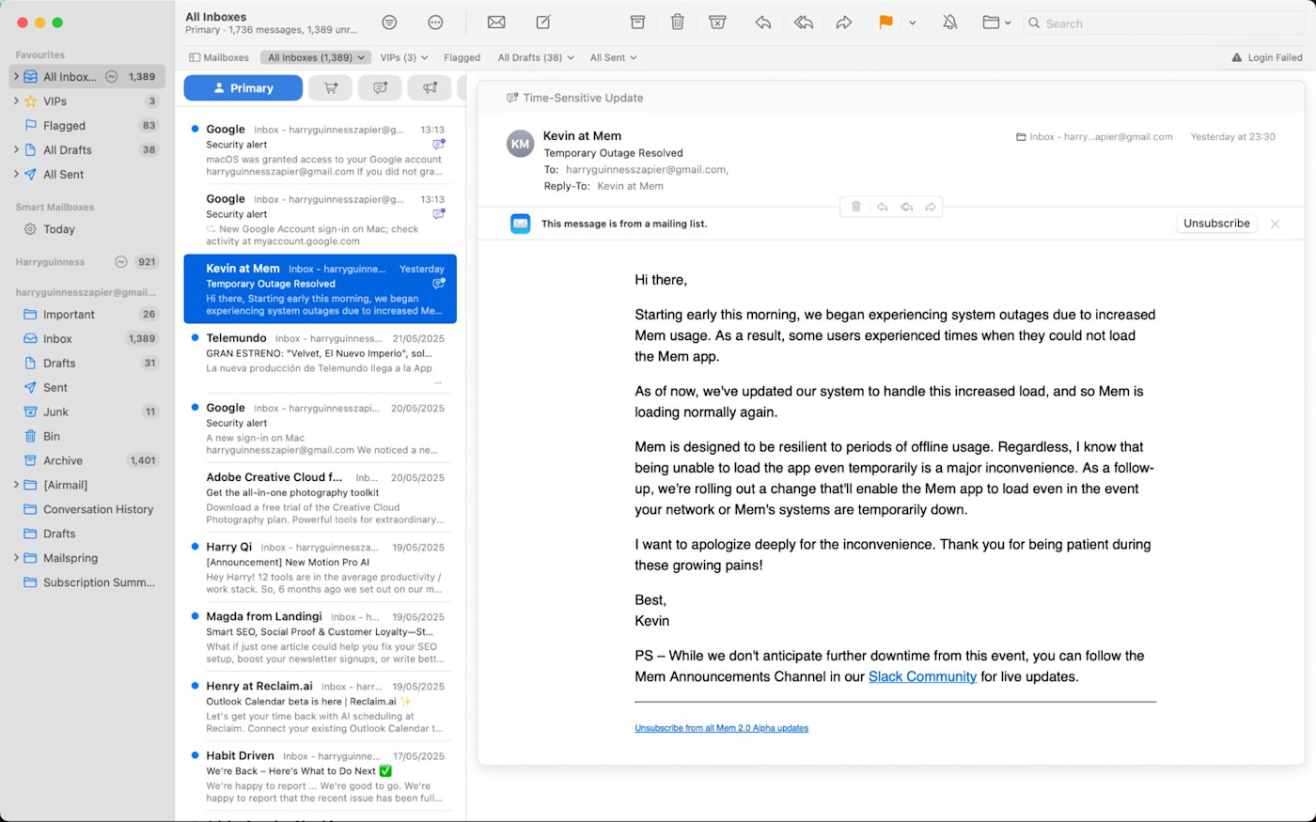
Task: Open the Today smart mailbox
Action: click(x=87, y=229)
